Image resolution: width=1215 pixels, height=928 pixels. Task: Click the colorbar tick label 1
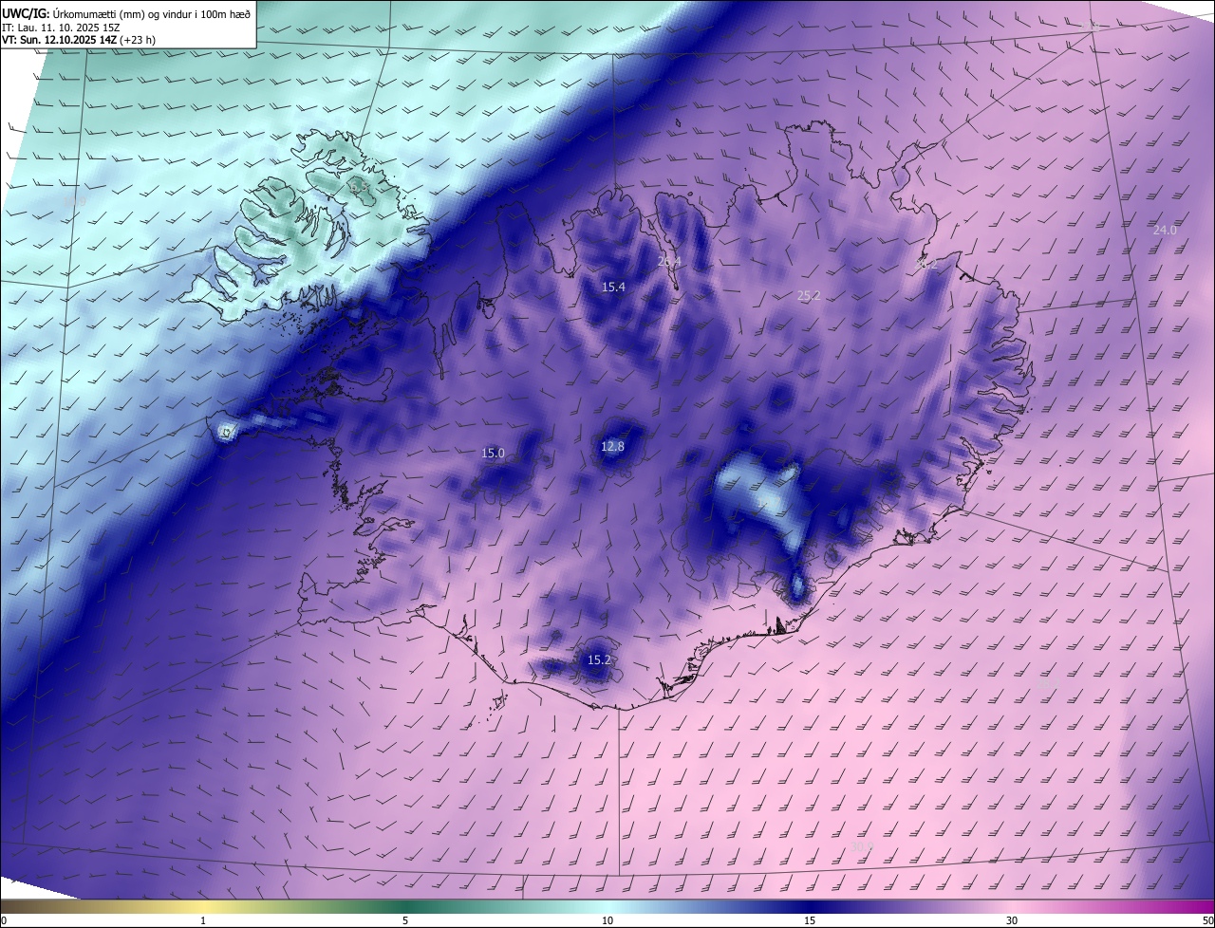[203, 920]
